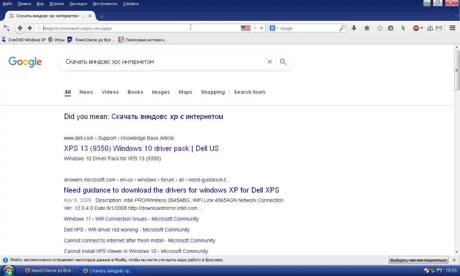Image resolution: width=460 pixels, height=276 pixels.
Task: Bookmark this page with the star icon
Action: [x=380, y=28]
